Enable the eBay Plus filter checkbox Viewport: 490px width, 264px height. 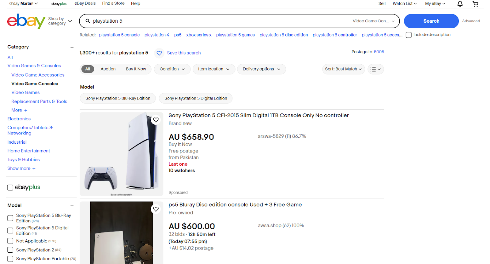click(10, 187)
